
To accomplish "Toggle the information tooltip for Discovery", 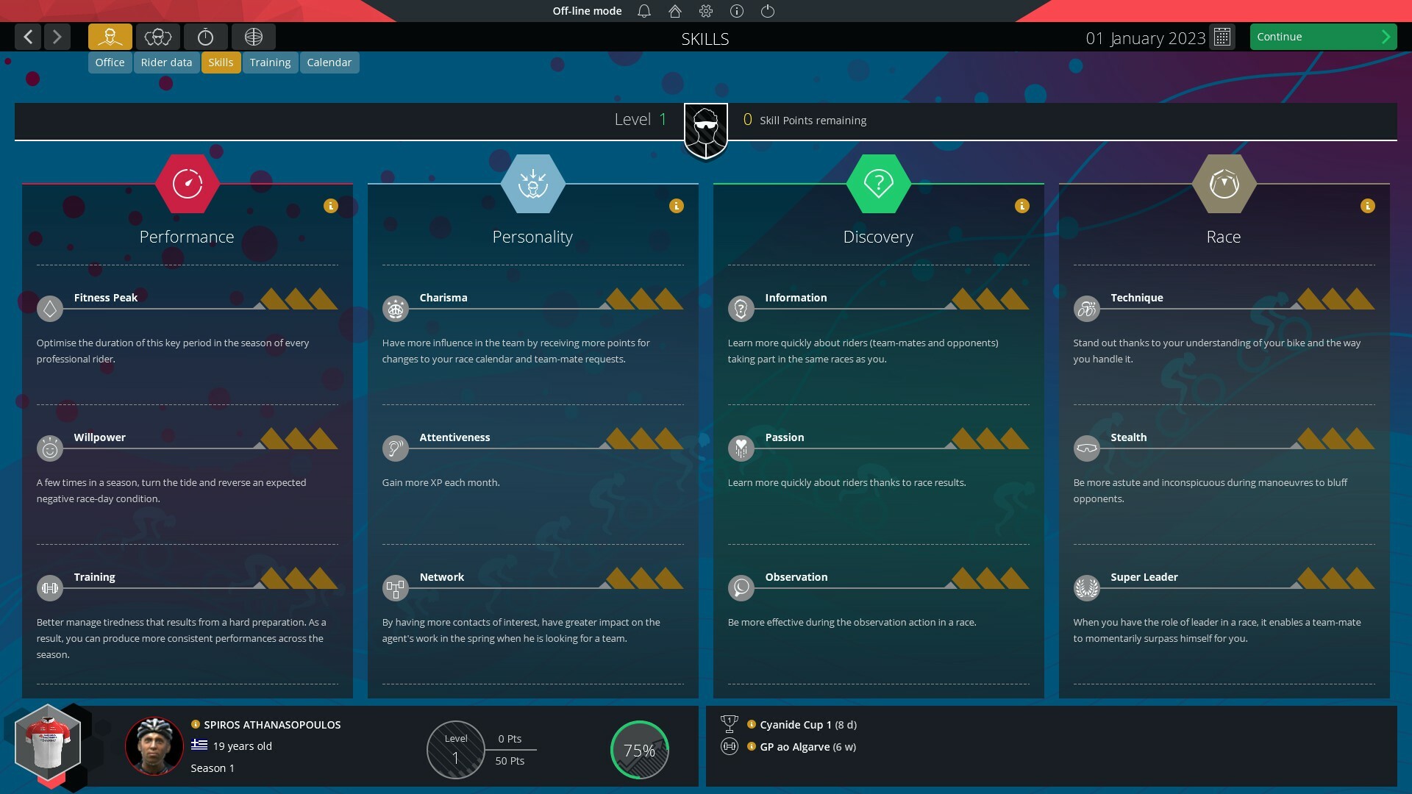I will 1021,204.
